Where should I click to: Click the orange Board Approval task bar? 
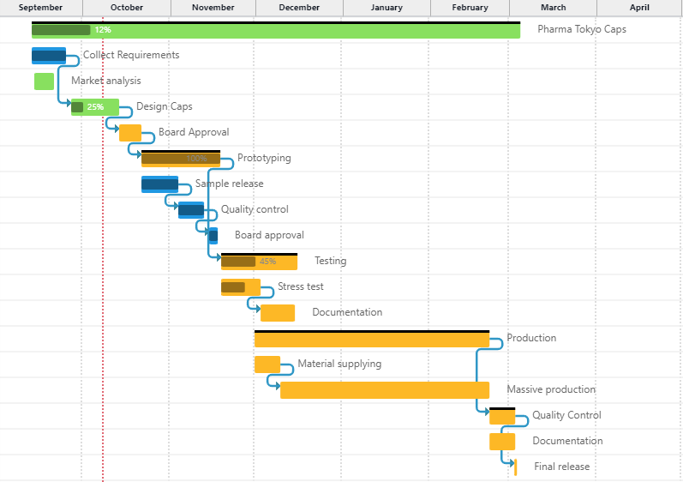[x=130, y=133]
